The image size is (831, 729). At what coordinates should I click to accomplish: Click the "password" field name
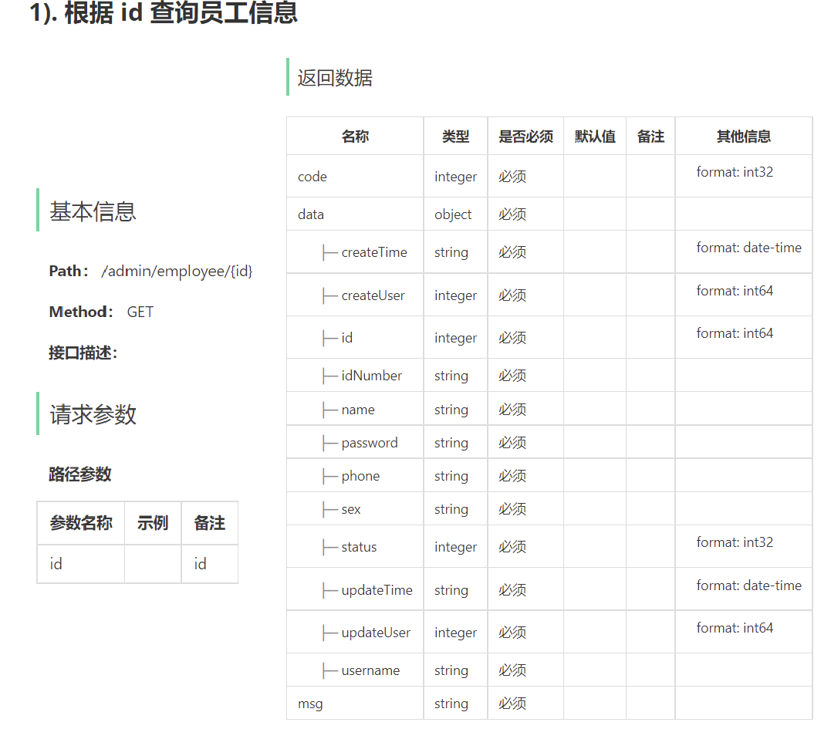point(370,443)
